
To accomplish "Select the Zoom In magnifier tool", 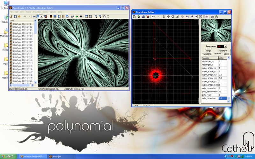I will click(96, 17).
